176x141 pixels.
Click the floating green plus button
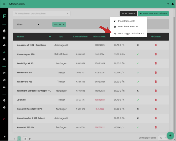pos(170,135)
